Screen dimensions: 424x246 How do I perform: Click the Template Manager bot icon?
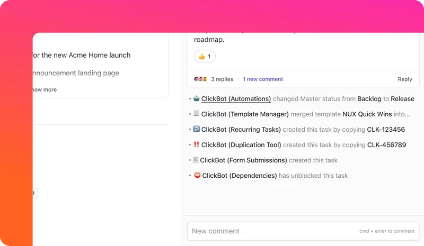pyautogui.click(x=197, y=114)
